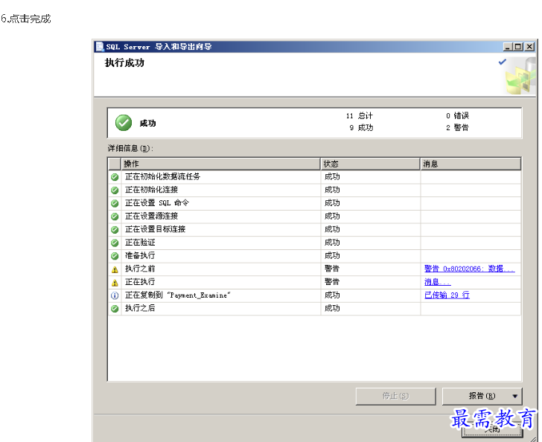Click the status icon for 正在初始化数据流任务

click(x=115, y=177)
